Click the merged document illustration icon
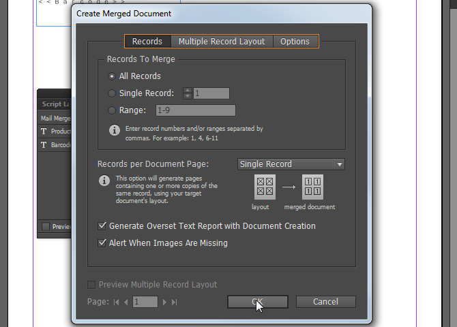457x327 pixels. pyautogui.click(x=312, y=188)
